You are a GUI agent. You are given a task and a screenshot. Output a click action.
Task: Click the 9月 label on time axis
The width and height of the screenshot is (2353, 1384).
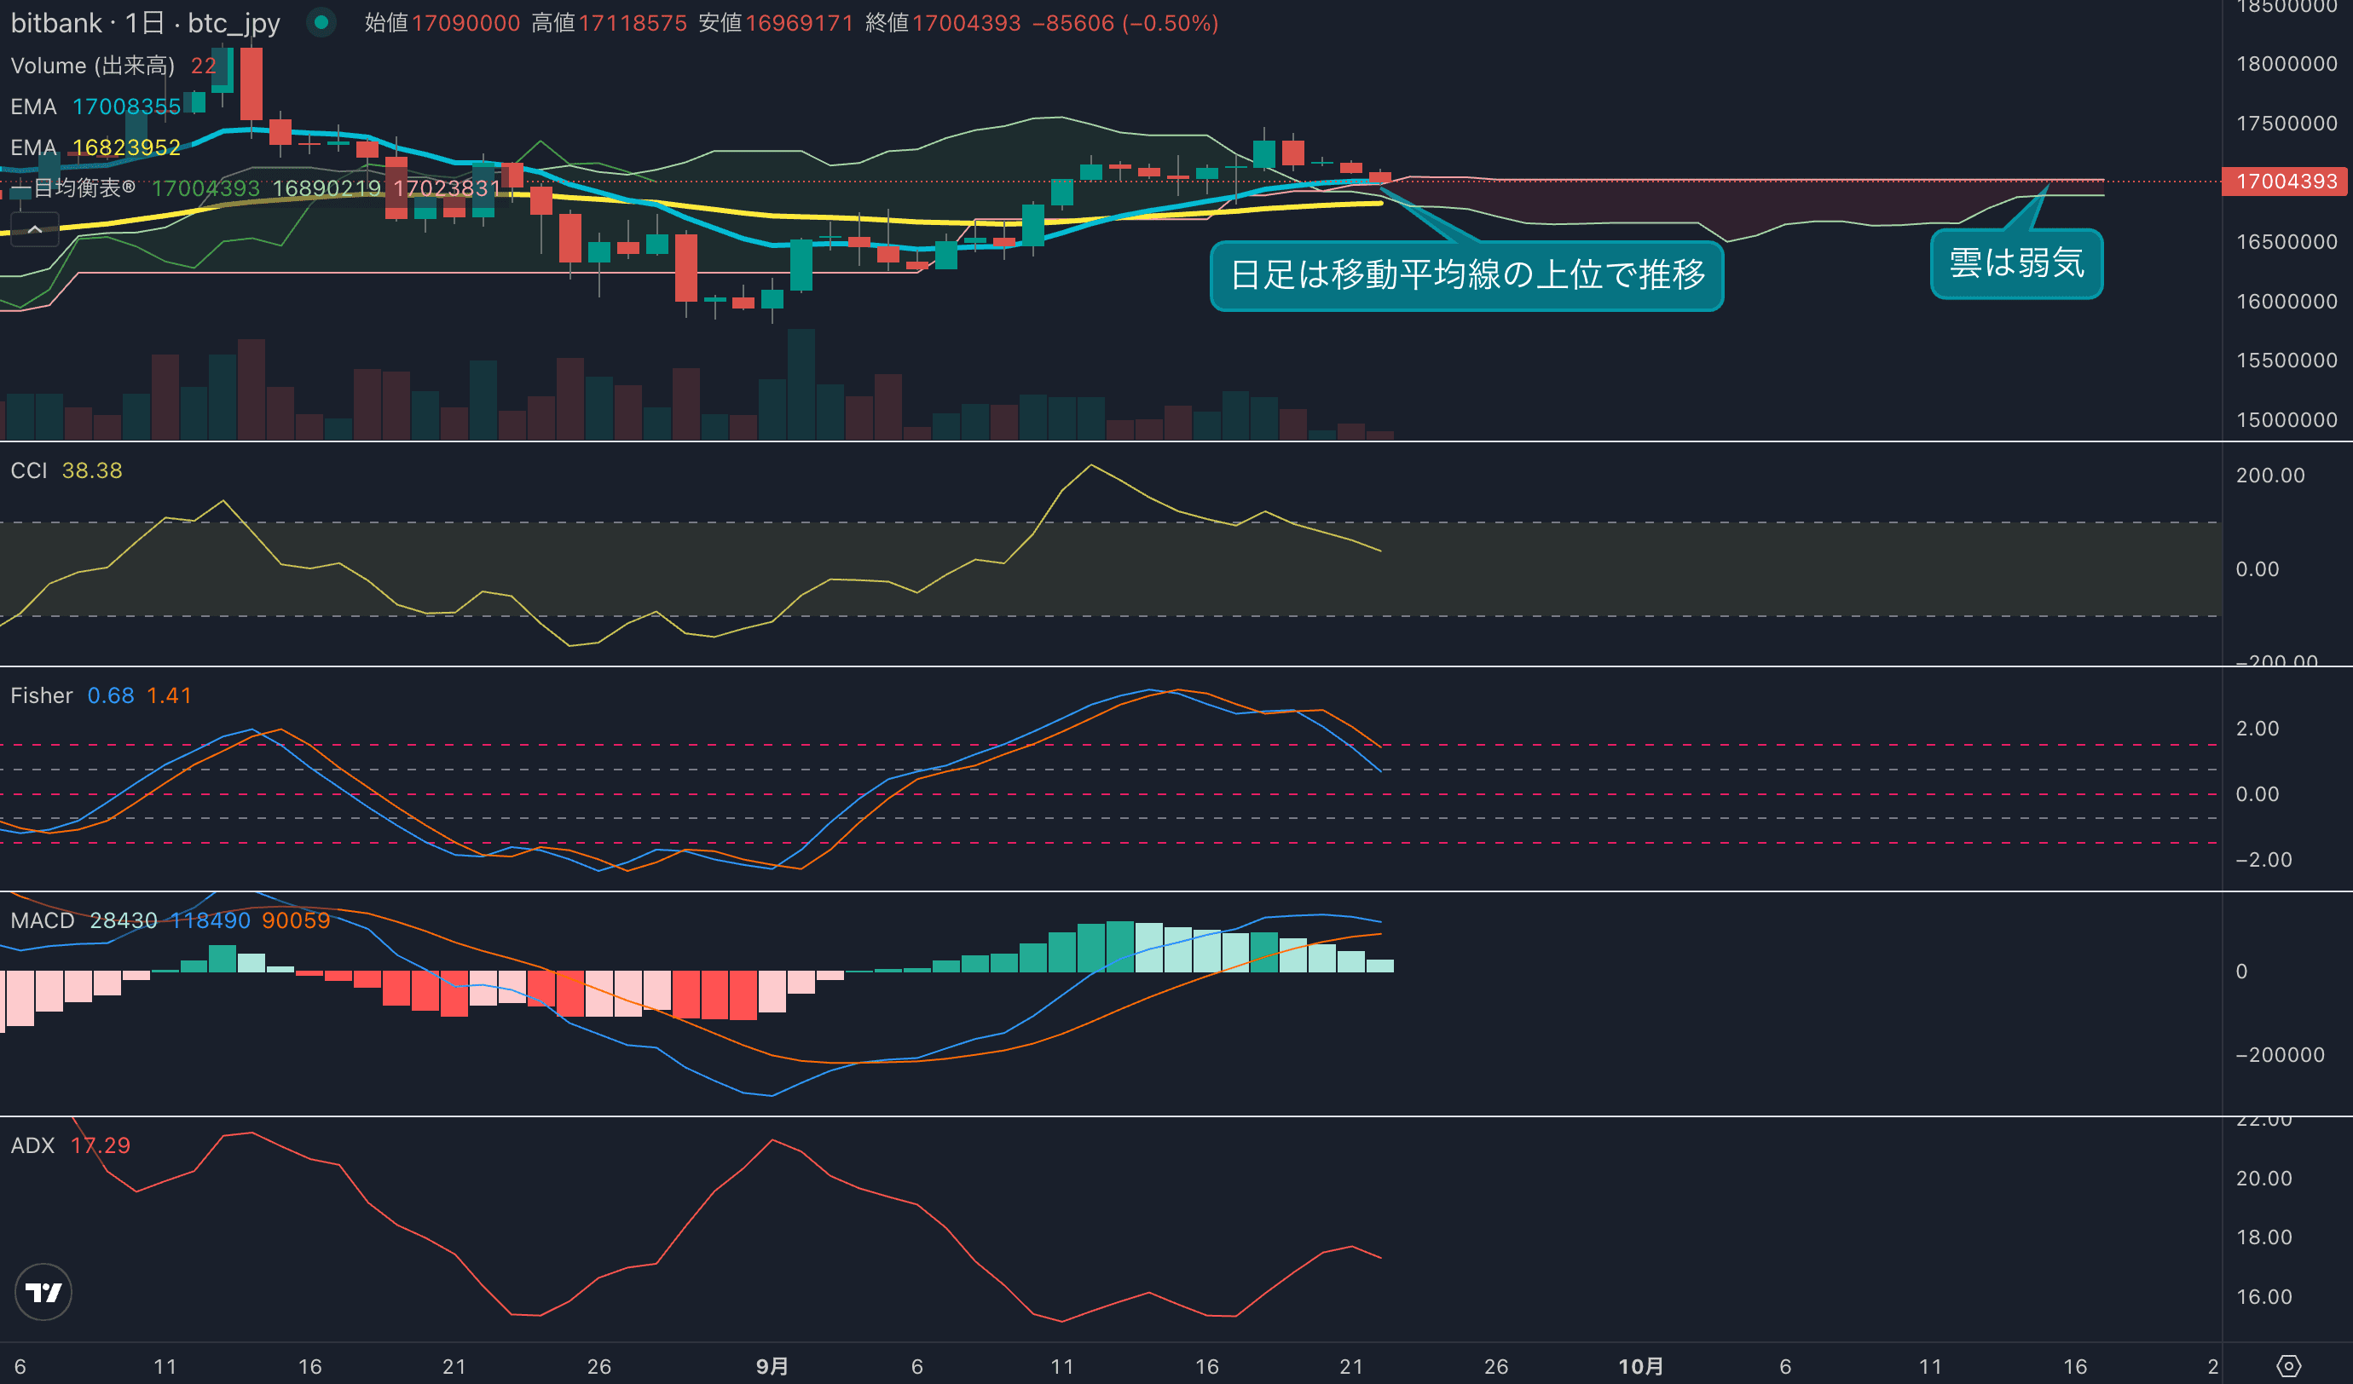click(772, 1366)
